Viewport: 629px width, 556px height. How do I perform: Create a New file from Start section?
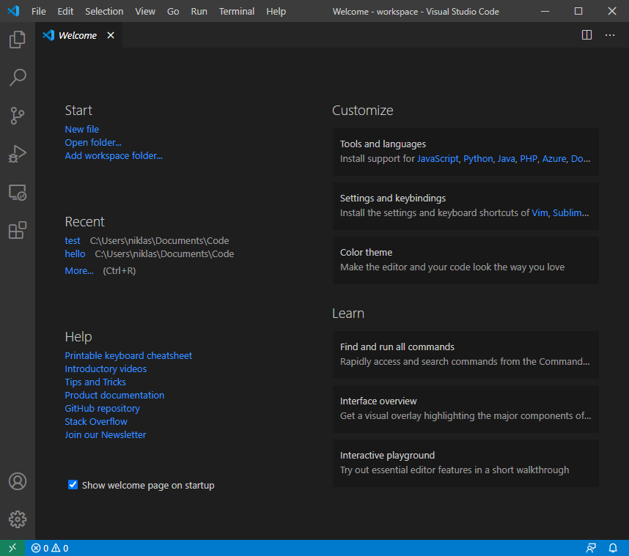click(81, 129)
